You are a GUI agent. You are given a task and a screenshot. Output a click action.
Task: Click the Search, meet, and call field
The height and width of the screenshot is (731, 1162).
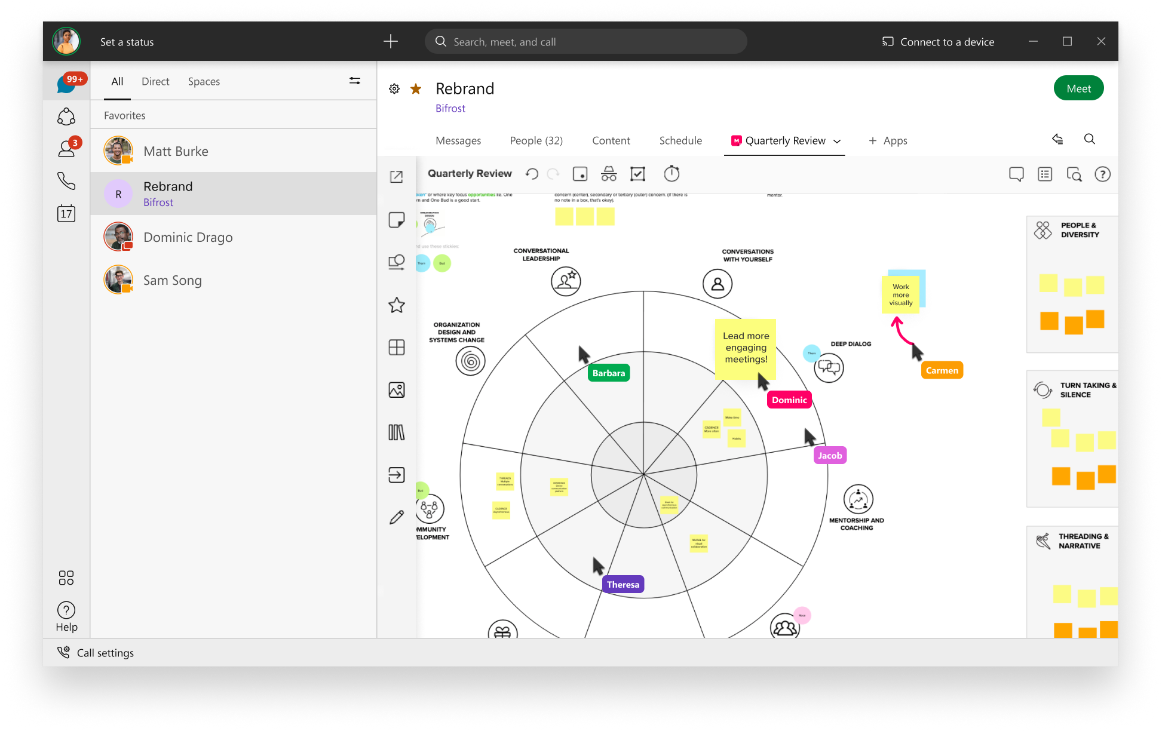coord(585,41)
